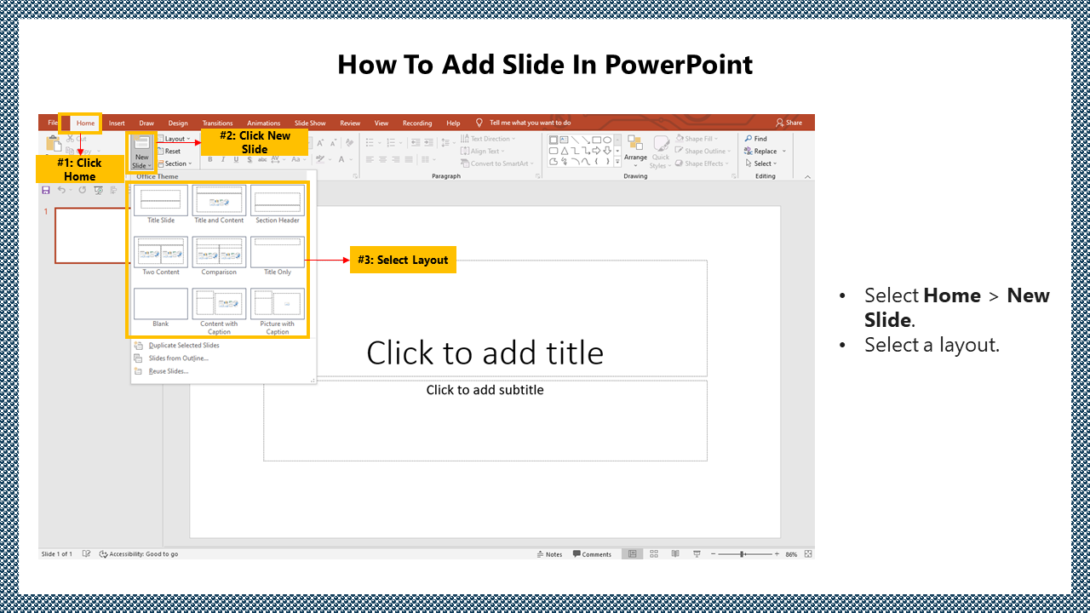Click the Slide Show icon in status bar

pyautogui.click(x=697, y=554)
